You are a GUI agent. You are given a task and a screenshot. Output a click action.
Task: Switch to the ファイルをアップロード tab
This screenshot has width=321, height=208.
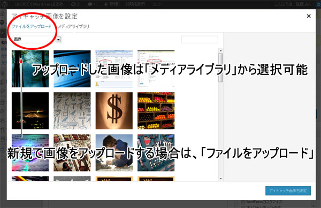pyautogui.click(x=32, y=26)
